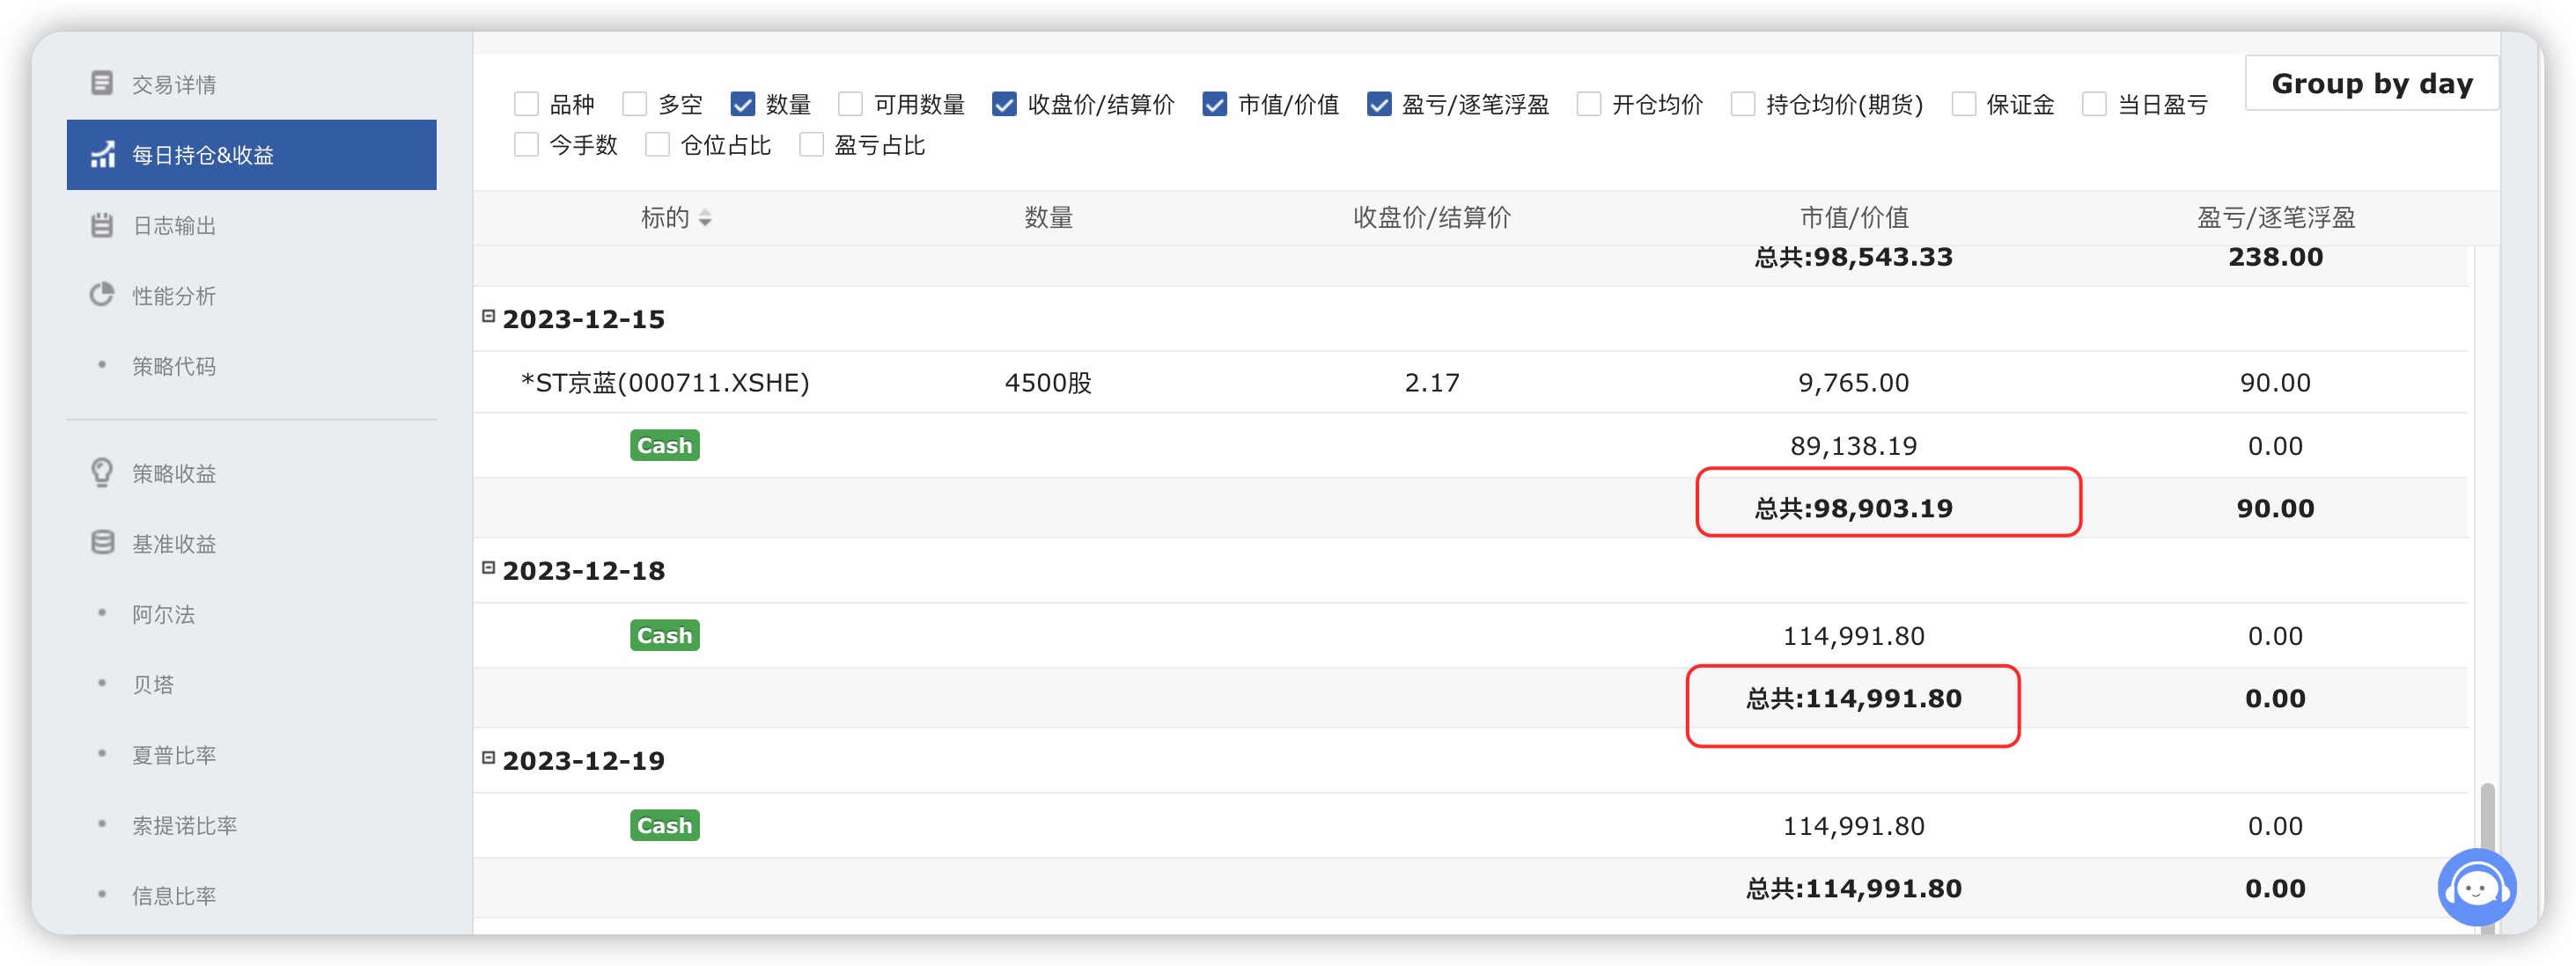Click the 9,765.00 market value cell
The height and width of the screenshot is (966, 2576).
coord(1854,383)
